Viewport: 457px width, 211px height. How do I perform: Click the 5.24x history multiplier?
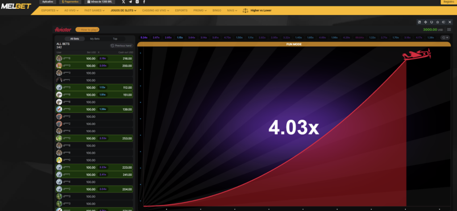[x=144, y=37]
